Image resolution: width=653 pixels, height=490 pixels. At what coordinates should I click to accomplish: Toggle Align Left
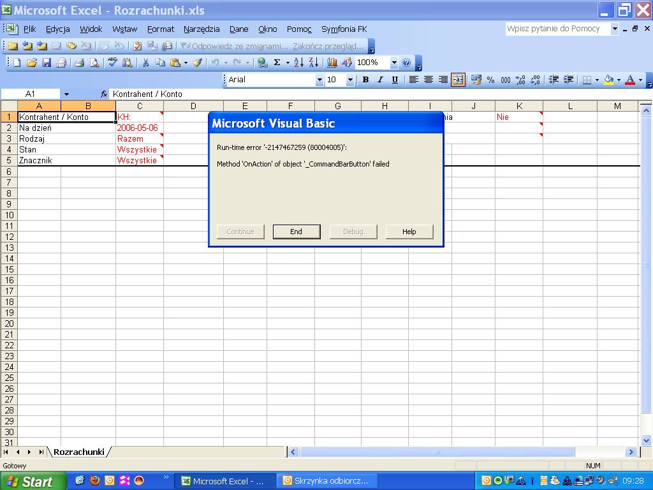coord(413,80)
